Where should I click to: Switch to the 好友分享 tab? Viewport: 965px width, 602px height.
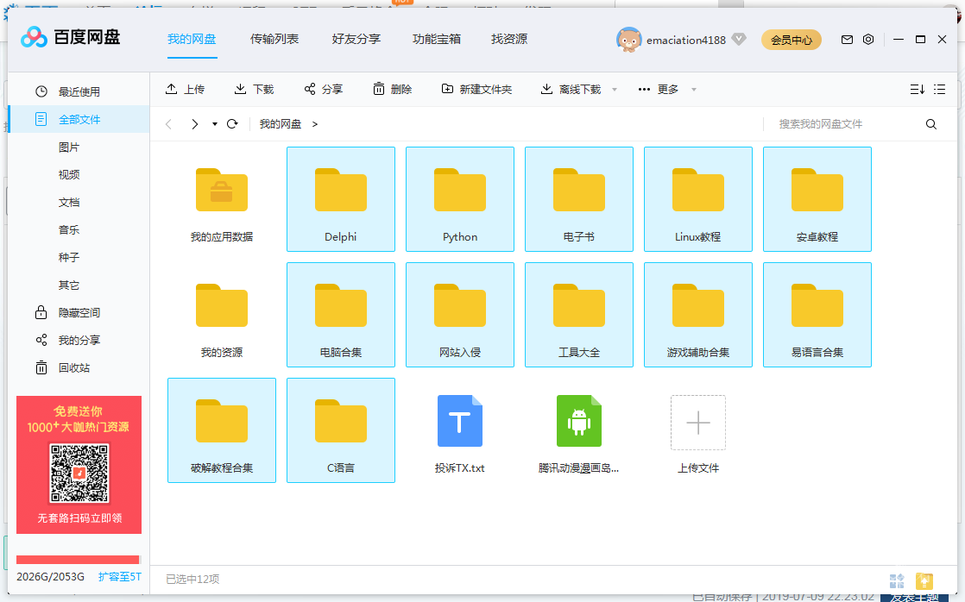pos(356,40)
